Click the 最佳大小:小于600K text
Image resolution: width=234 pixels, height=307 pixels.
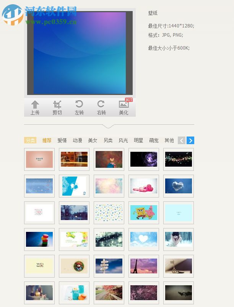click(x=169, y=48)
